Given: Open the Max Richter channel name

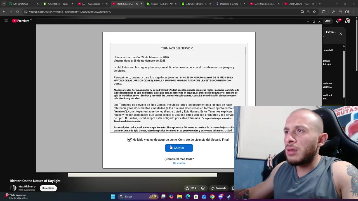Looking at the screenshot, I should tap(26, 186).
